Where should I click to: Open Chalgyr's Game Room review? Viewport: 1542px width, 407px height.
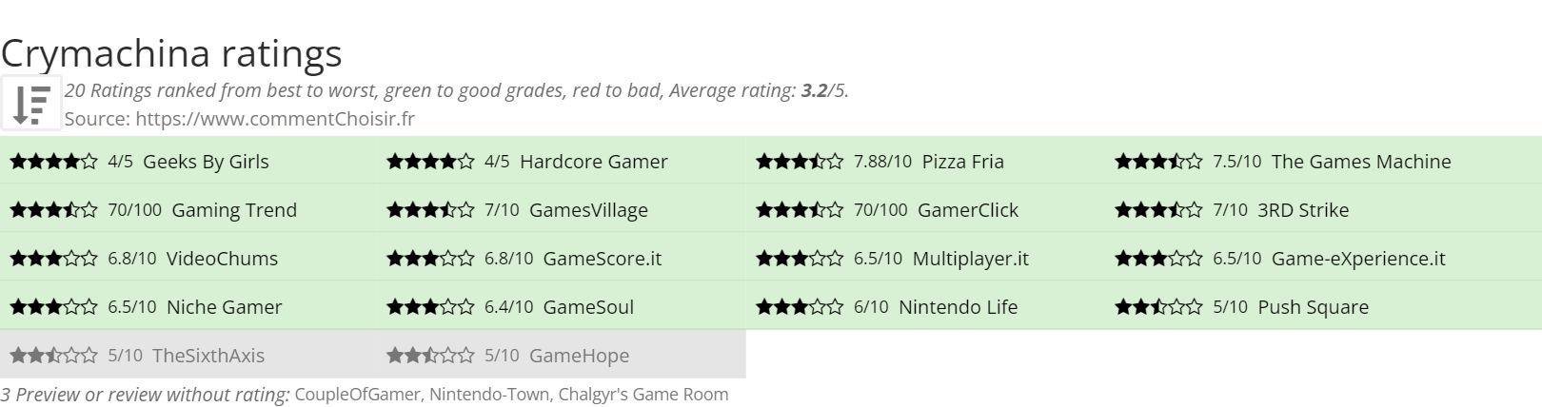click(x=643, y=395)
